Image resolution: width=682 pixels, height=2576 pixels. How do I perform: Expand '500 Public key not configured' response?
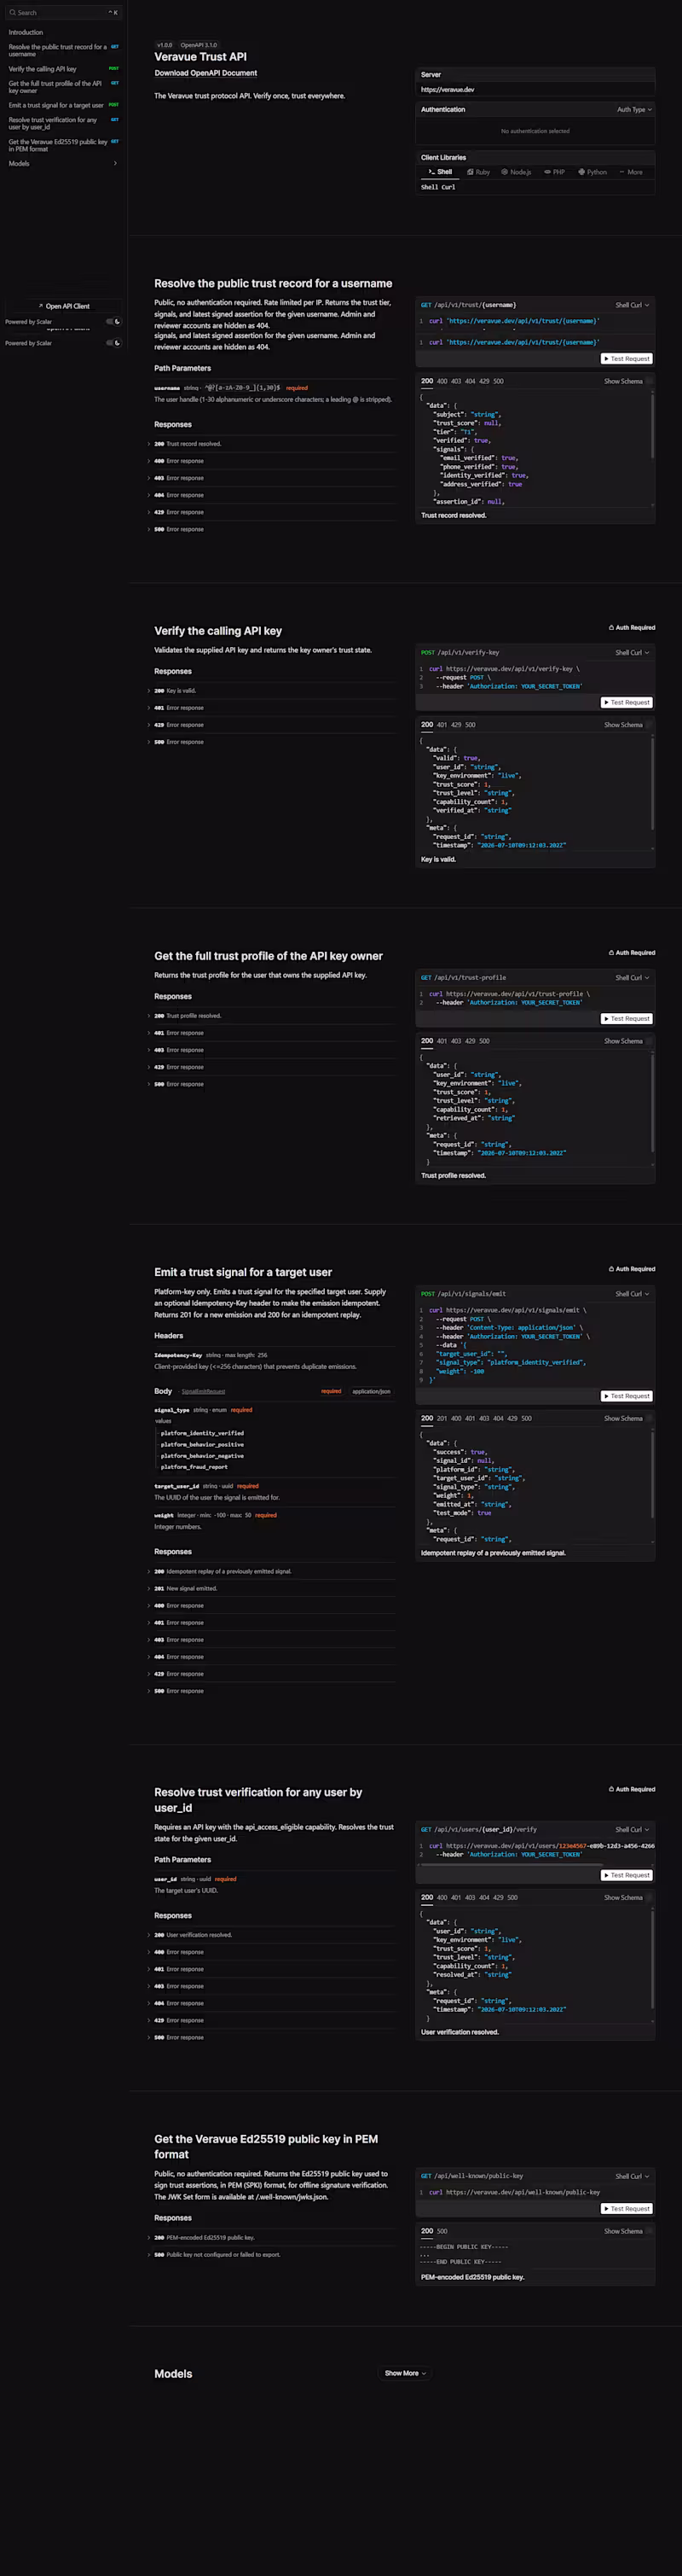[x=272, y=2254]
